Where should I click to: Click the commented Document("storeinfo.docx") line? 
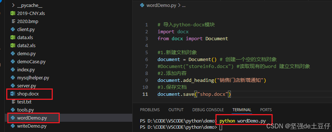(x=234, y=67)
